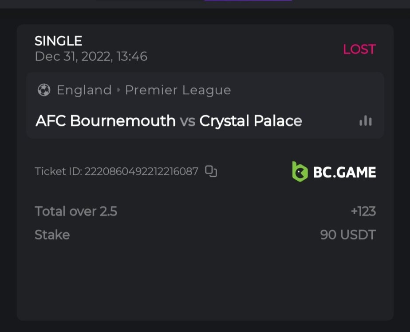Copy the ticket ID with copy icon

211,171
